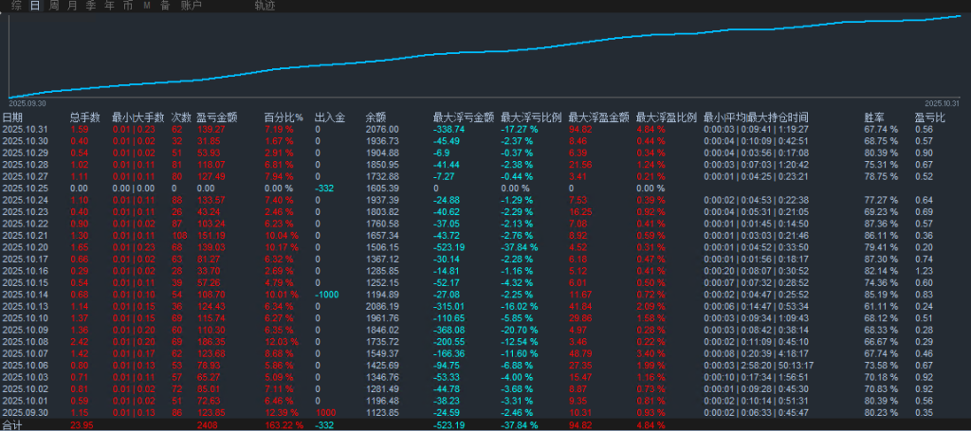Click the max floating loss -523.19 on 2025.10.20
The height and width of the screenshot is (431, 971).
click(450, 246)
